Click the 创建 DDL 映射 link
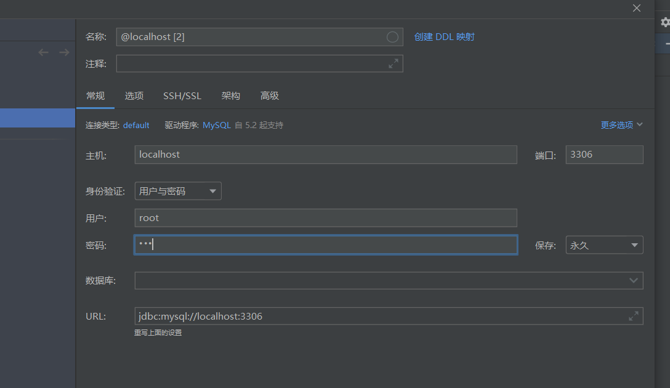 [445, 36]
